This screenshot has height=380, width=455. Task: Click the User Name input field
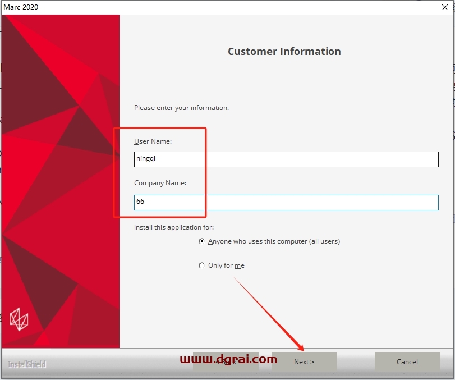tap(286, 159)
